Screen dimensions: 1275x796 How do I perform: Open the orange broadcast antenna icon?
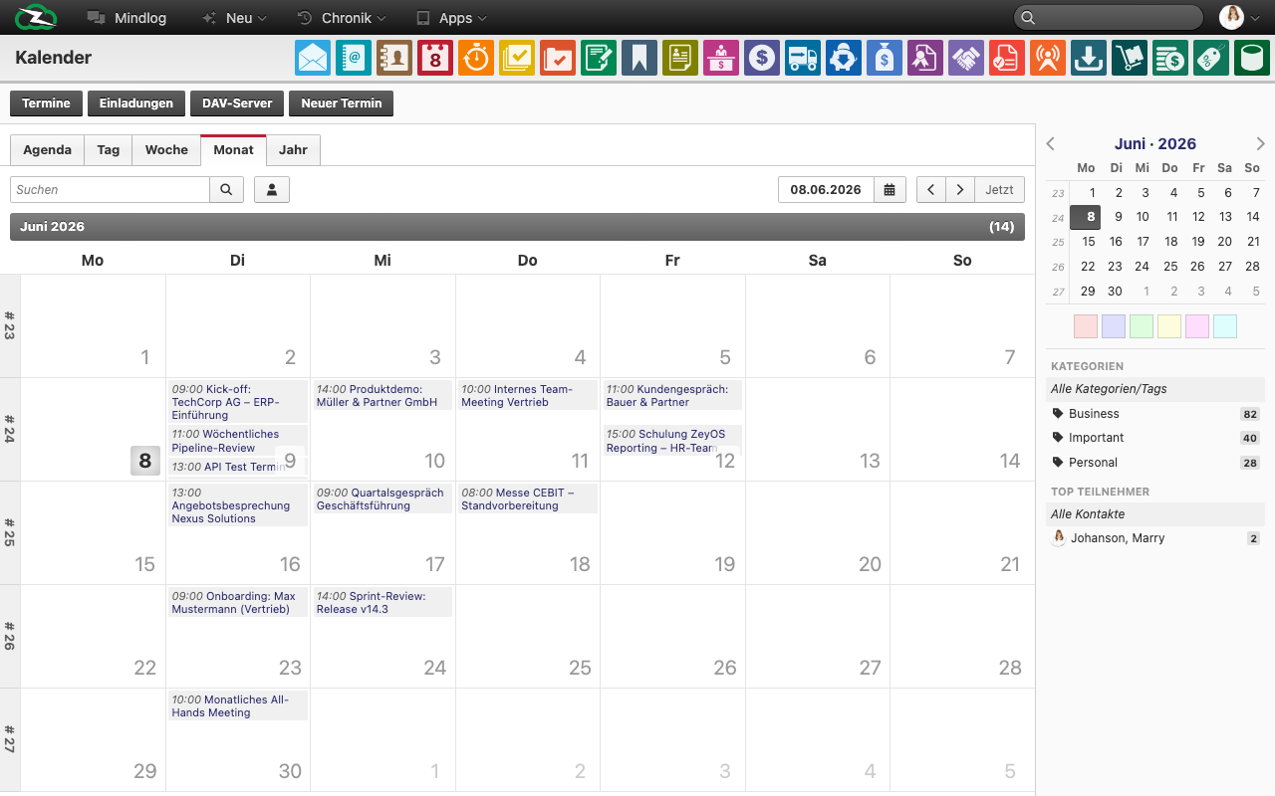coord(1048,58)
